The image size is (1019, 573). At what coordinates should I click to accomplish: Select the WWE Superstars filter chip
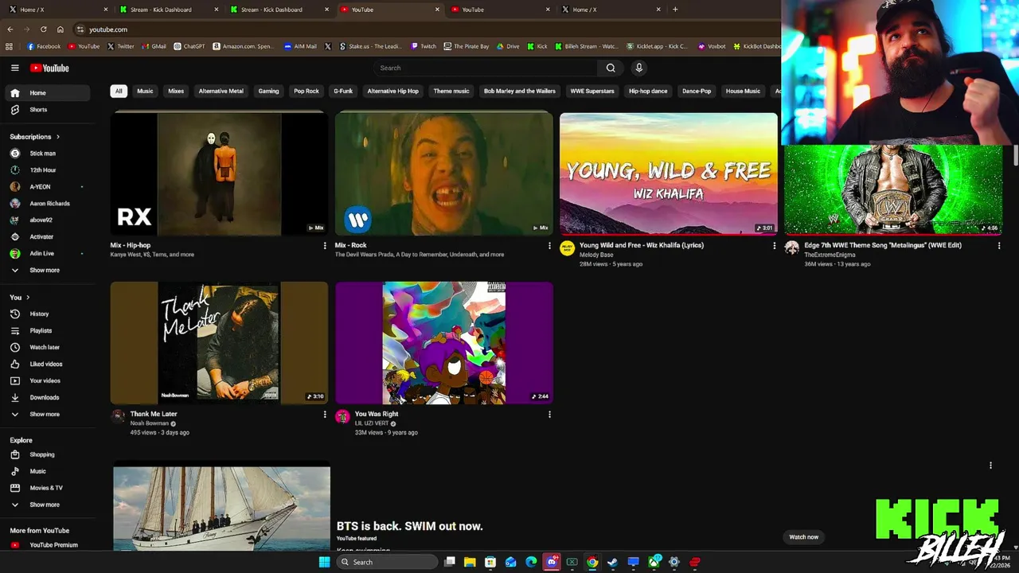pyautogui.click(x=592, y=91)
